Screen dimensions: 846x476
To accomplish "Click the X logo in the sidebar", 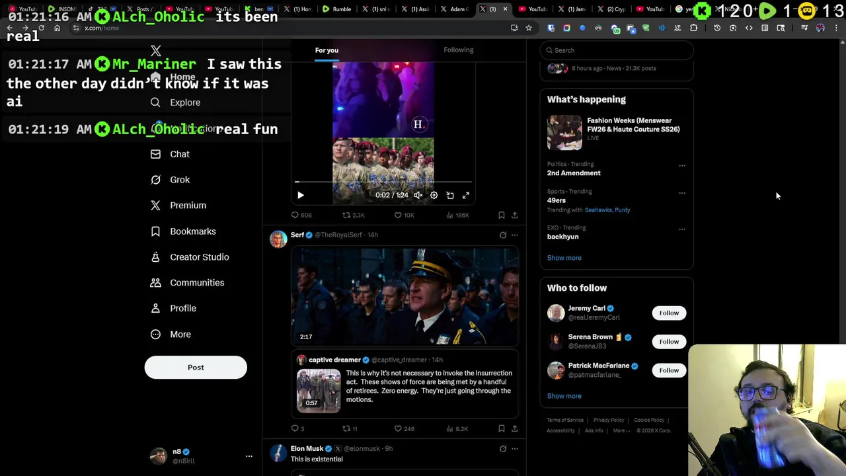I will pos(156,51).
